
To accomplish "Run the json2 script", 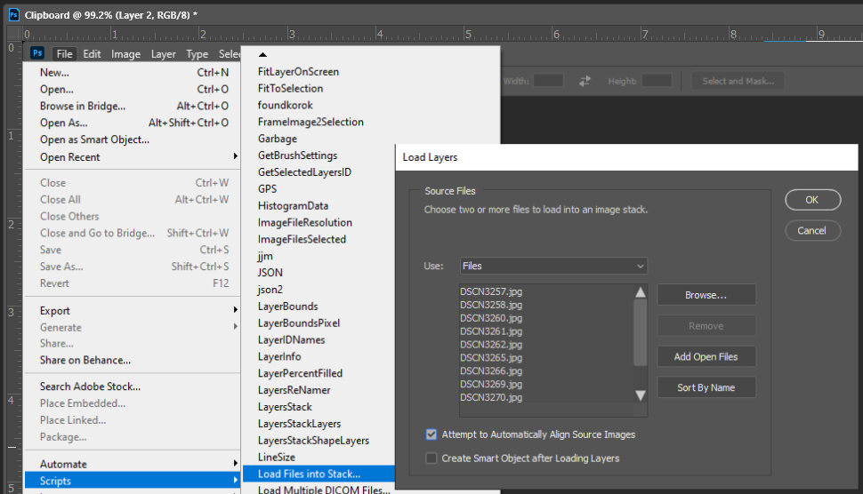I will click(x=270, y=290).
